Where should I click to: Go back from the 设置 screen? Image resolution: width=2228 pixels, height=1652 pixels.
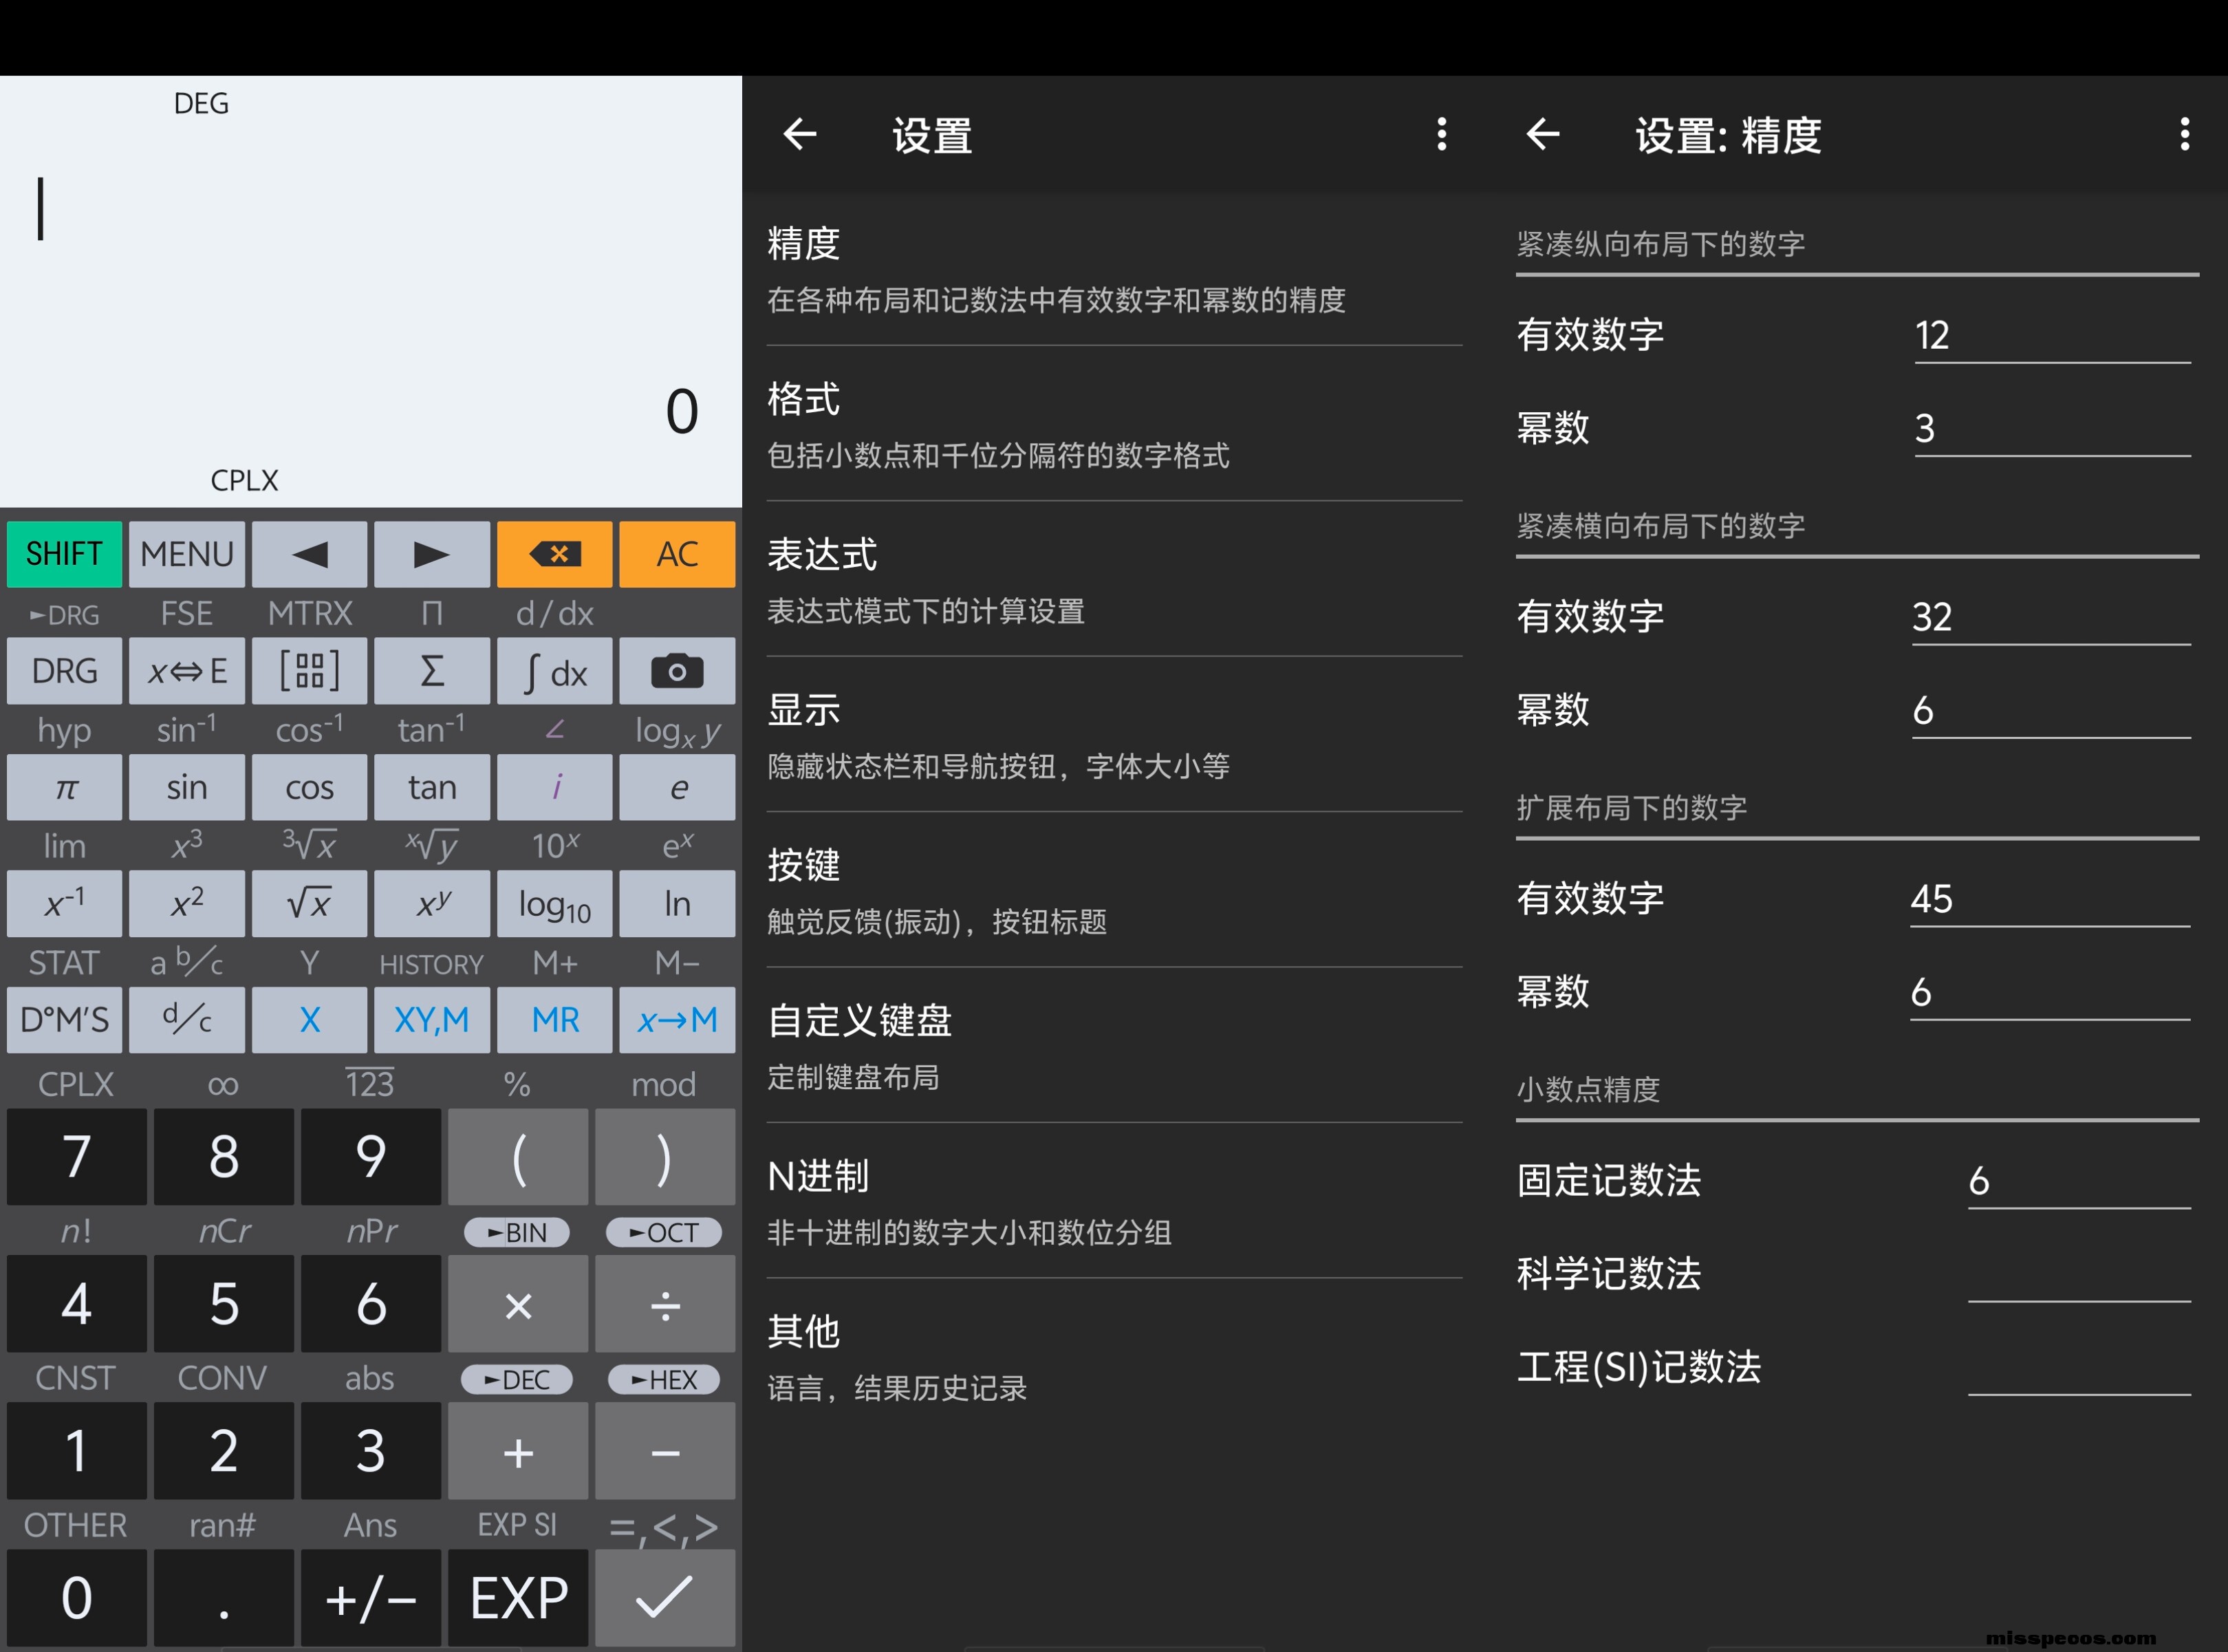(799, 134)
